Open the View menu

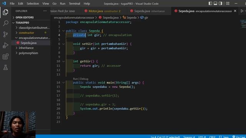(x=46, y=3)
